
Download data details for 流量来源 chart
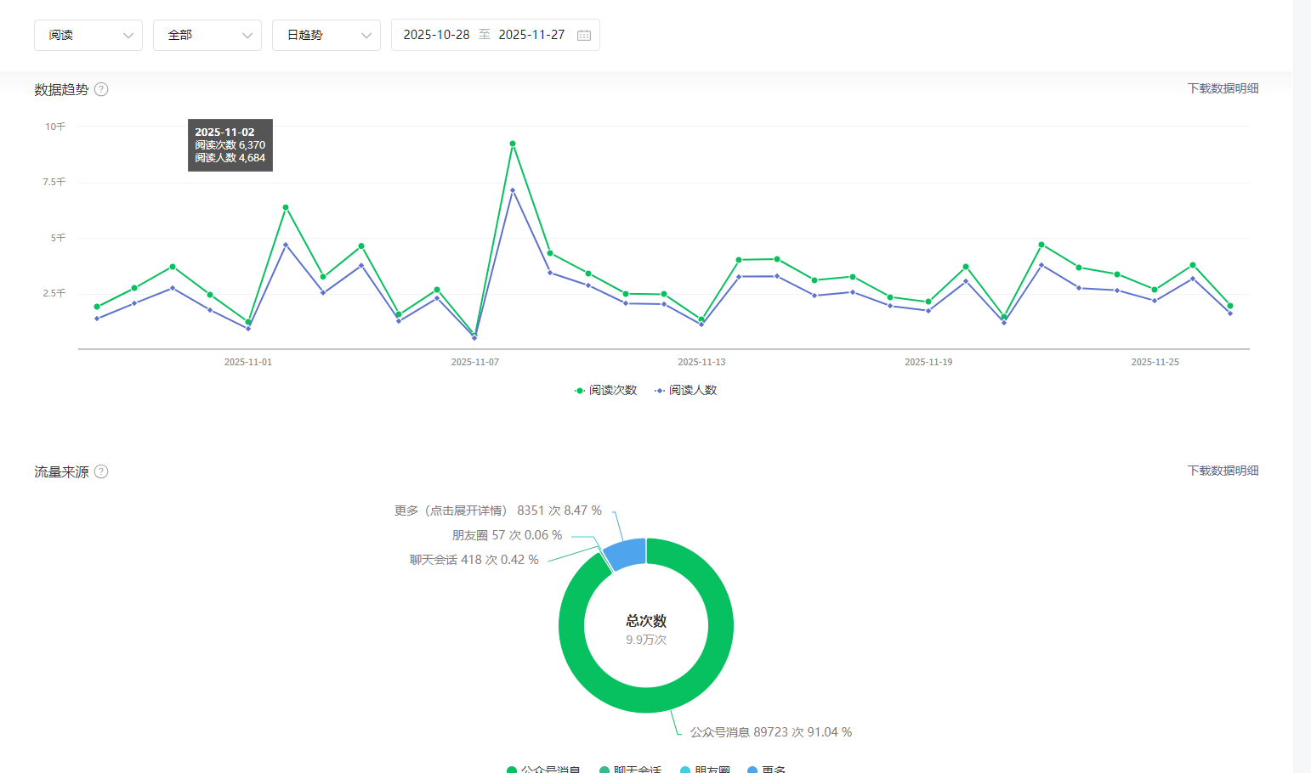[x=1223, y=471]
